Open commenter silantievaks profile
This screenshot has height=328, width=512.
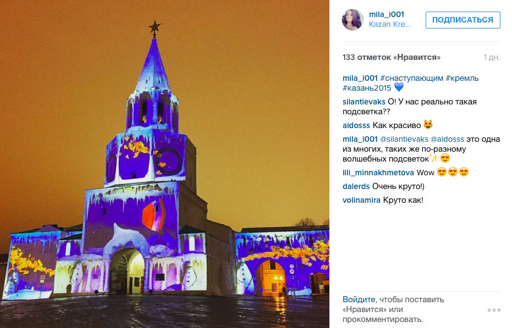364,102
